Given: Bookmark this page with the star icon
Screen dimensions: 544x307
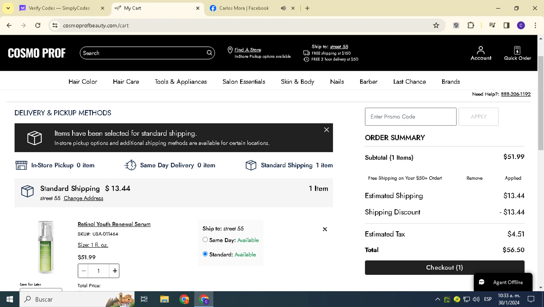Looking at the screenshot, I should tap(436, 25).
